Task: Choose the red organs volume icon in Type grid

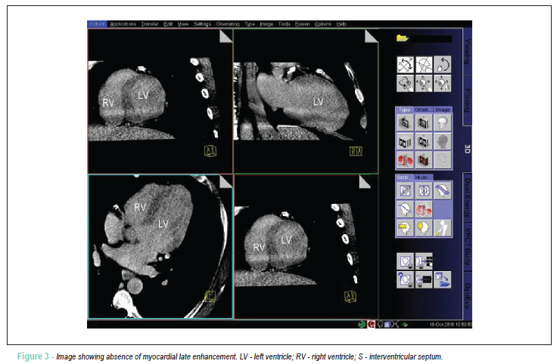Action: 405,159
